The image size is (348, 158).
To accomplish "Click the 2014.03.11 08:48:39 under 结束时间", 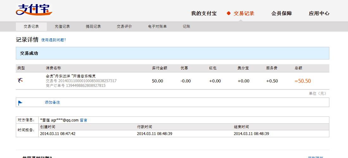I will (252, 134).
